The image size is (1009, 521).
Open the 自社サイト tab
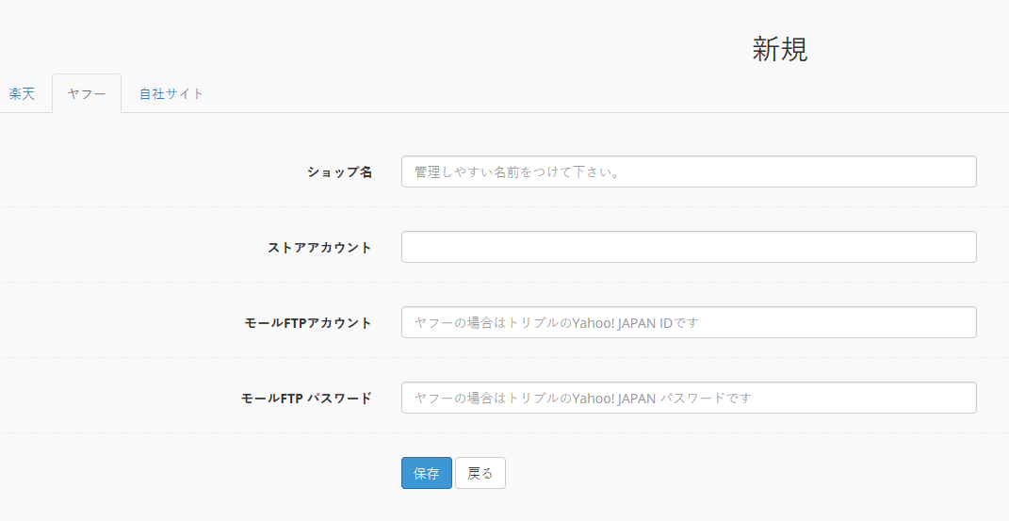point(171,94)
